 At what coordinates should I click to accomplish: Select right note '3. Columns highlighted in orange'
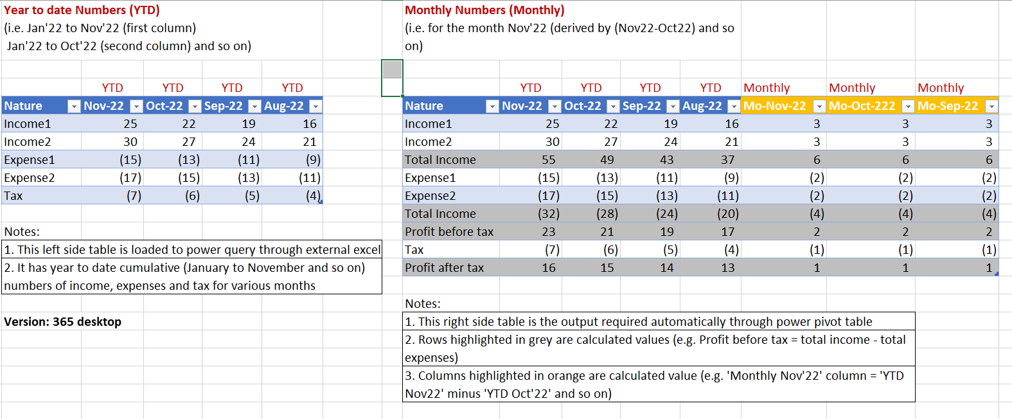pos(659,384)
